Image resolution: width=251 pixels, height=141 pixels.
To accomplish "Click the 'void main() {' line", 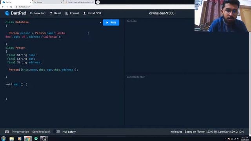I will pyautogui.click(x=16, y=84).
